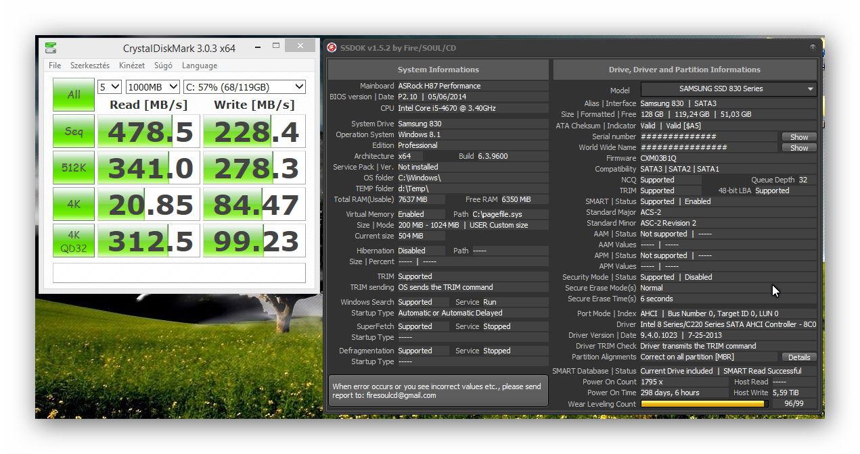Start the 4K QD32 benchmark test

(x=74, y=241)
